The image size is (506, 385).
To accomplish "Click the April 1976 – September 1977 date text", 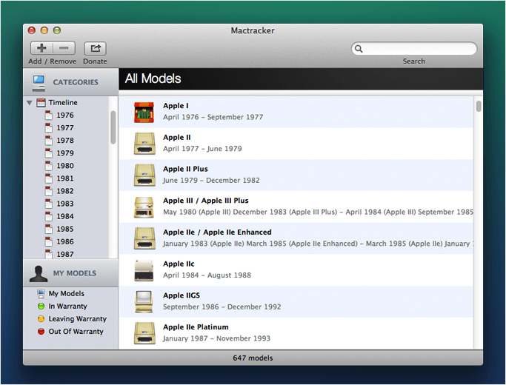I will 213,117.
